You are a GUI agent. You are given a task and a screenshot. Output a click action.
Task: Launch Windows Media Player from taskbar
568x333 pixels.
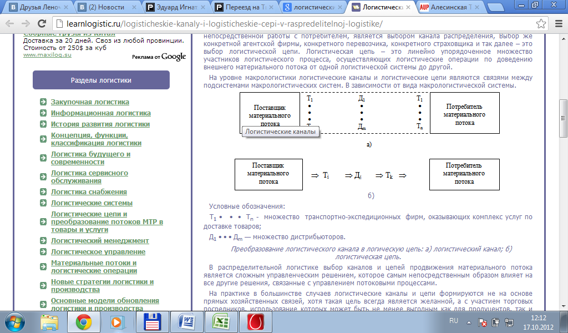point(118,322)
